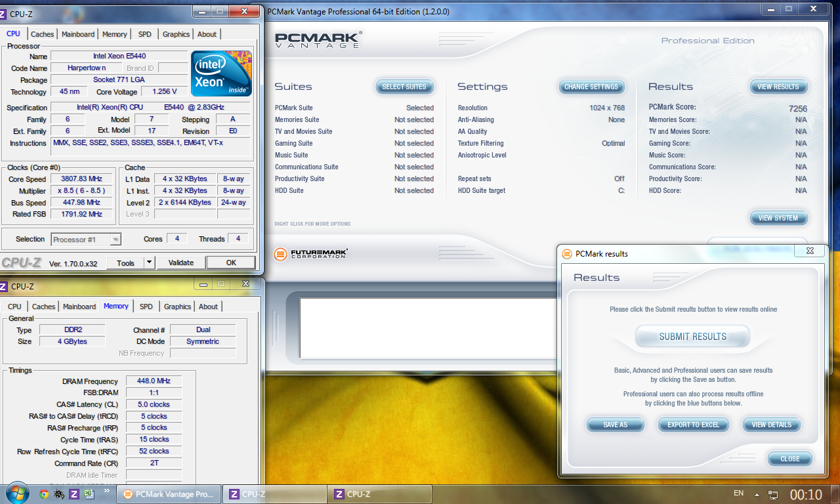This screenshot has width=840, height=504.
Task: Switch to About tab in lower CPU-Z
Action: click(209, 306)
